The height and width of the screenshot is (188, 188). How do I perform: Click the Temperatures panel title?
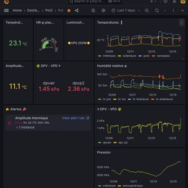coord(108,23)
